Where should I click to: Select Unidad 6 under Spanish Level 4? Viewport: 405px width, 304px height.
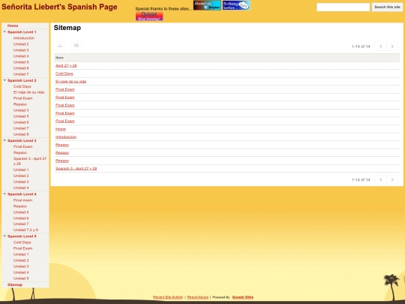click(x=21, y=218)
